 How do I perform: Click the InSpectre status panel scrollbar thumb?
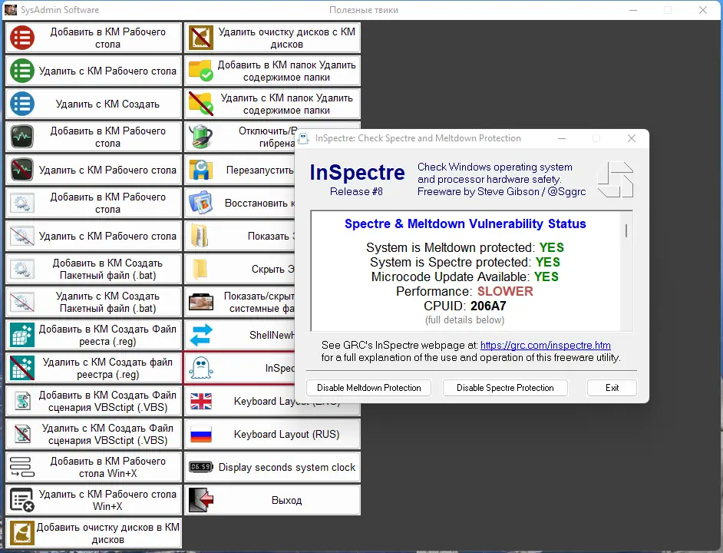click(626, 230)
